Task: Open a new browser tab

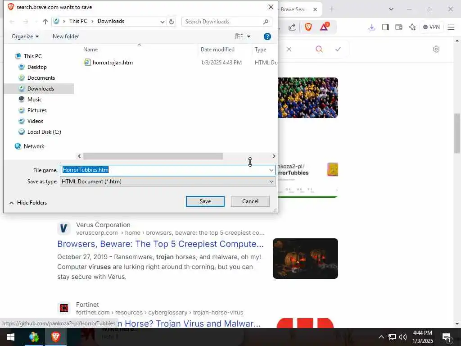Action: click(x=332, y=9)
